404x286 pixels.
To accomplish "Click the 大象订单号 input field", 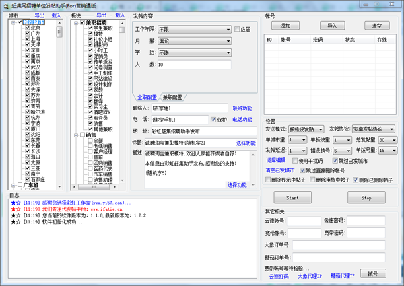I will (339, 245).
